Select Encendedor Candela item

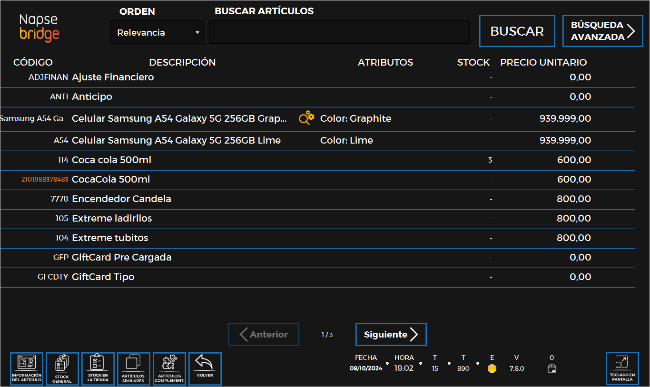point(121,199)
